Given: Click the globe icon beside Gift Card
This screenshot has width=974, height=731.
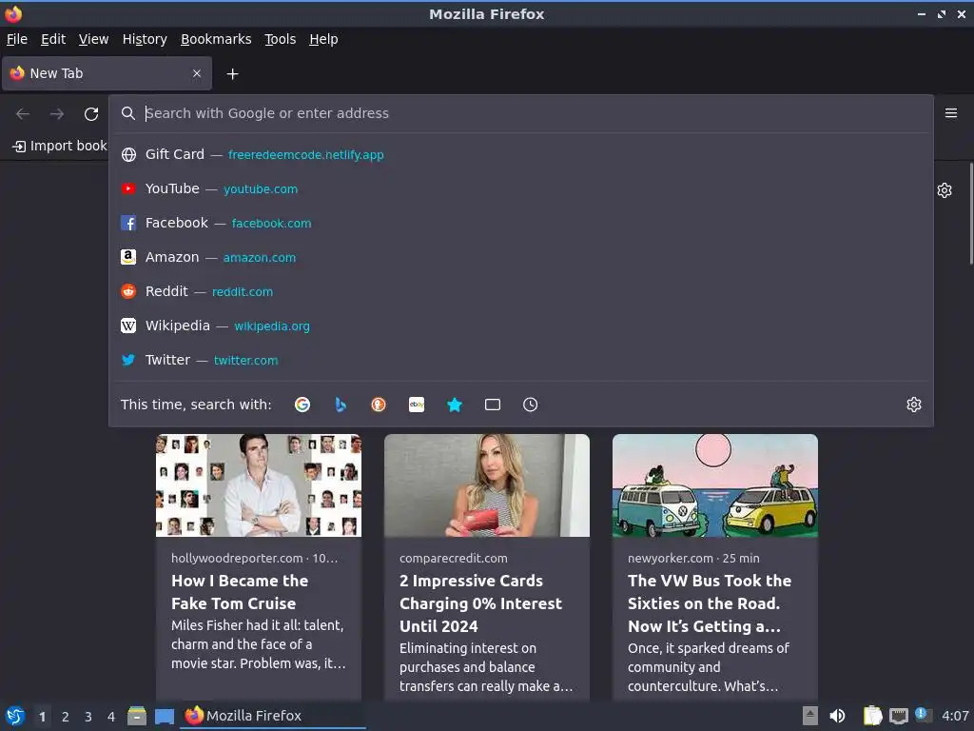Looking at the screenshot, I should pyautogui.click(x=128, y=154).
